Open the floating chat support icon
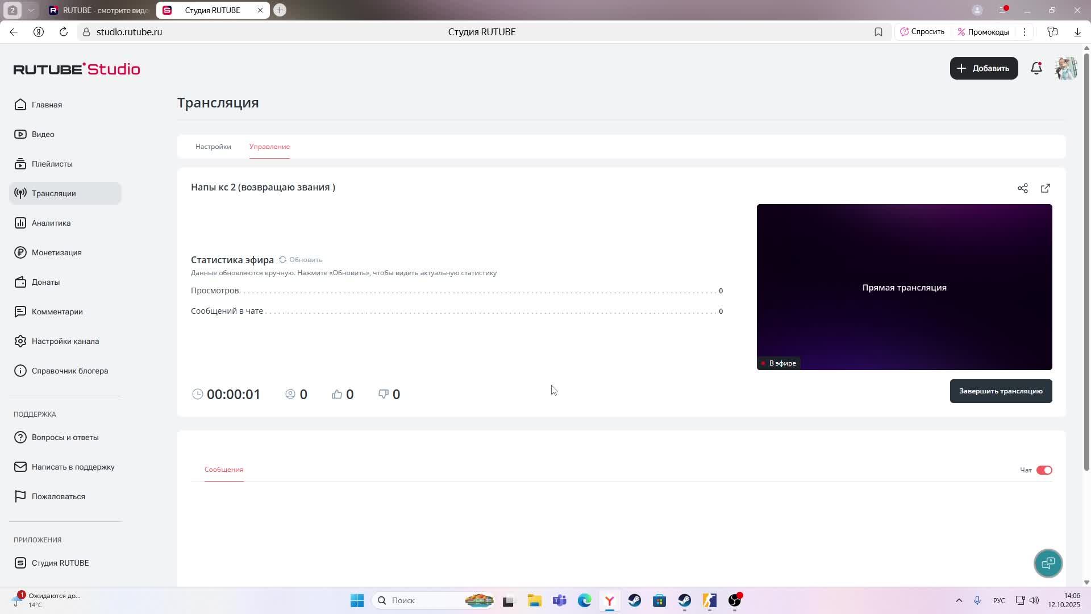1091x614 pixels. [x=1048, y=563]
